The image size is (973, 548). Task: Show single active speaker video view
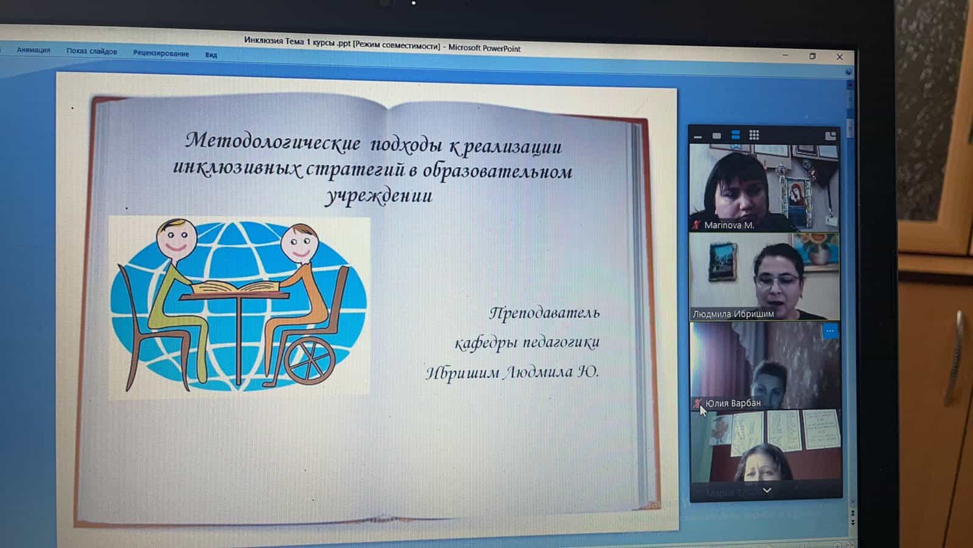pos(716,136)
